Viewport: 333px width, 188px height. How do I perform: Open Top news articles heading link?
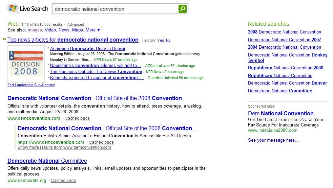coord(73,40)
